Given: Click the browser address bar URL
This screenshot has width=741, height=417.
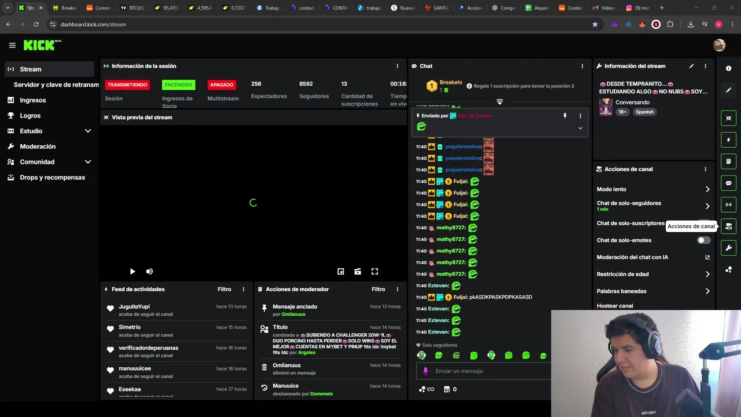Looking at the screenshot, I should click(x=93, y=24).
